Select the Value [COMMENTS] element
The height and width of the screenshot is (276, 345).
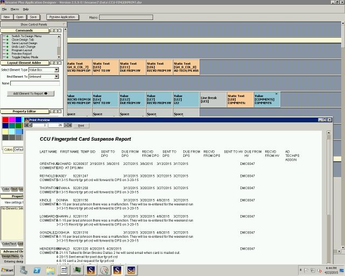click(267, 100)
